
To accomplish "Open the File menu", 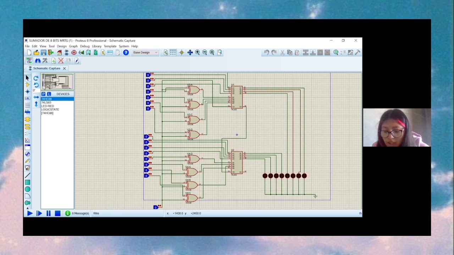I will (27, 46).
